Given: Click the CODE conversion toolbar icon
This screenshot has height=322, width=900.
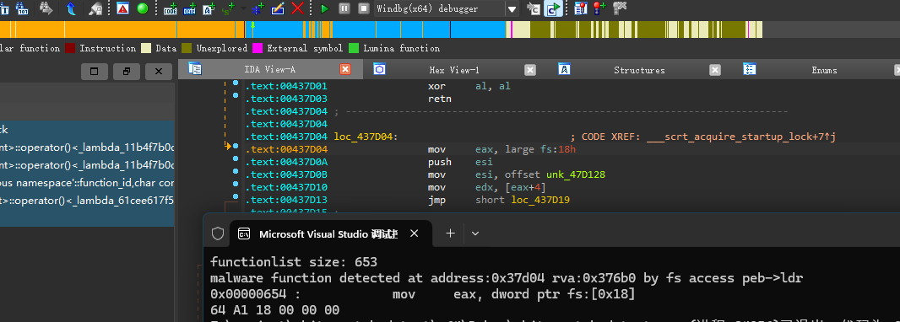Looking at the screenshot, I should pos(170,8).
